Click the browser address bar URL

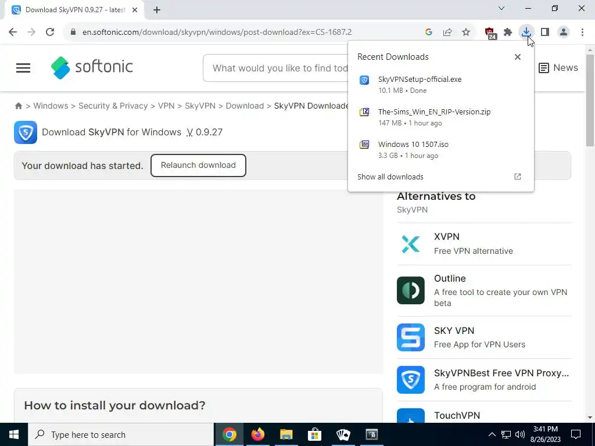click(217, 33)
